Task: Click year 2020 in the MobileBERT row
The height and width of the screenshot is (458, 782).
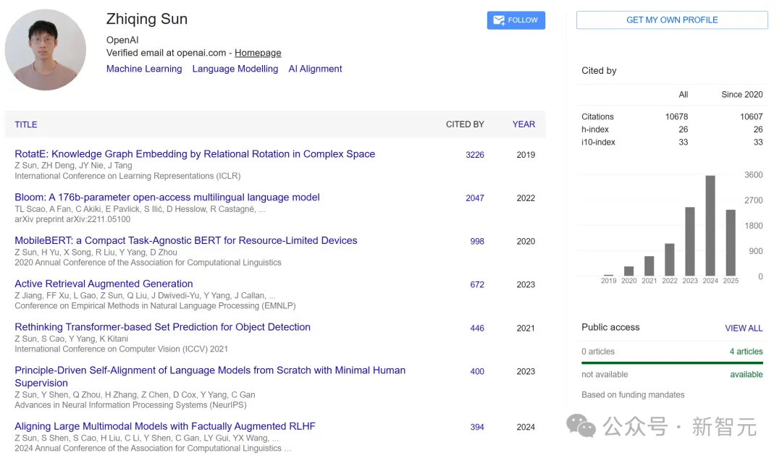Action: (526, 242)
